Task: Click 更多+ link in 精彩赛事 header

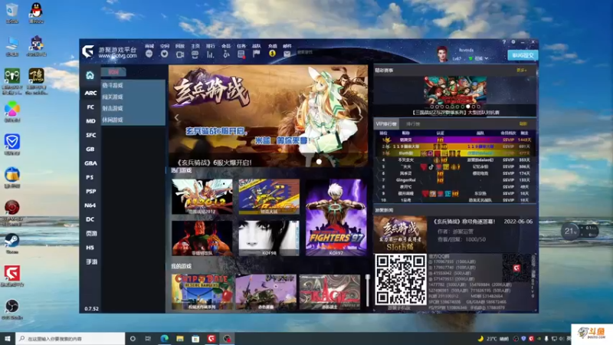Action: [522, 71]
